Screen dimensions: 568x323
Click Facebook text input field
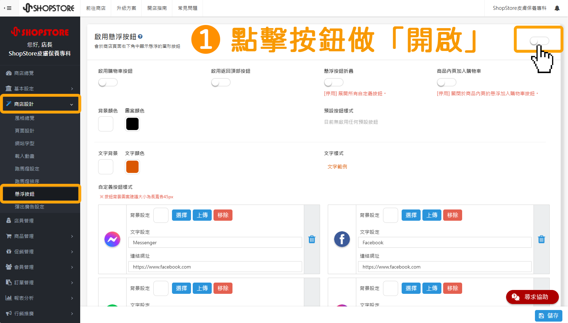click(x=445, y=243)
